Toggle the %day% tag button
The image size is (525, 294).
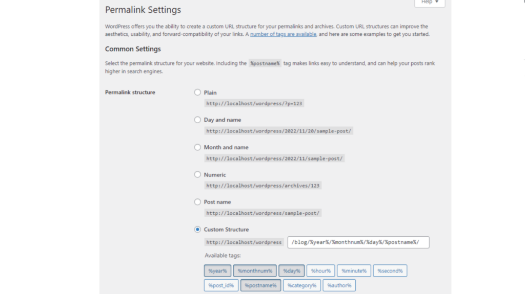291,270
